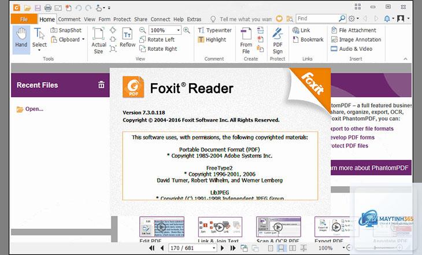
Task: Click the Open folder icon in quick access bar
Action: (27, 8)
